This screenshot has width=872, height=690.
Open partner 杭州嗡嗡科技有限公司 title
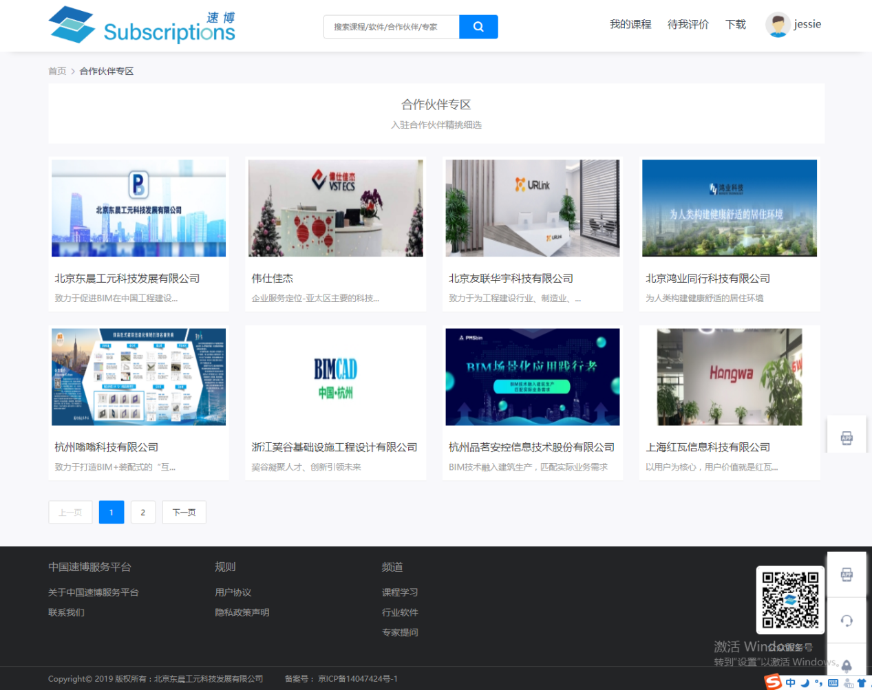pos(107,447)
